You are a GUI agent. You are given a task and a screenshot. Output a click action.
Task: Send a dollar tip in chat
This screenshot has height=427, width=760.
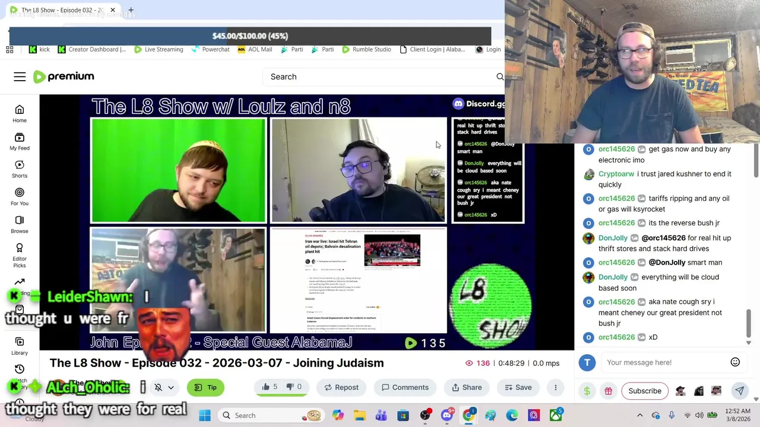[x=587, y=391]
